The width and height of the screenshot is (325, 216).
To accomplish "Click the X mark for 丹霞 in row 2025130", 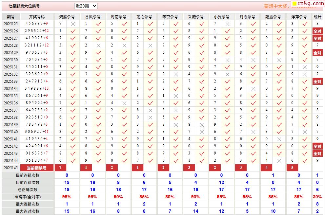I will click(253, 60).
